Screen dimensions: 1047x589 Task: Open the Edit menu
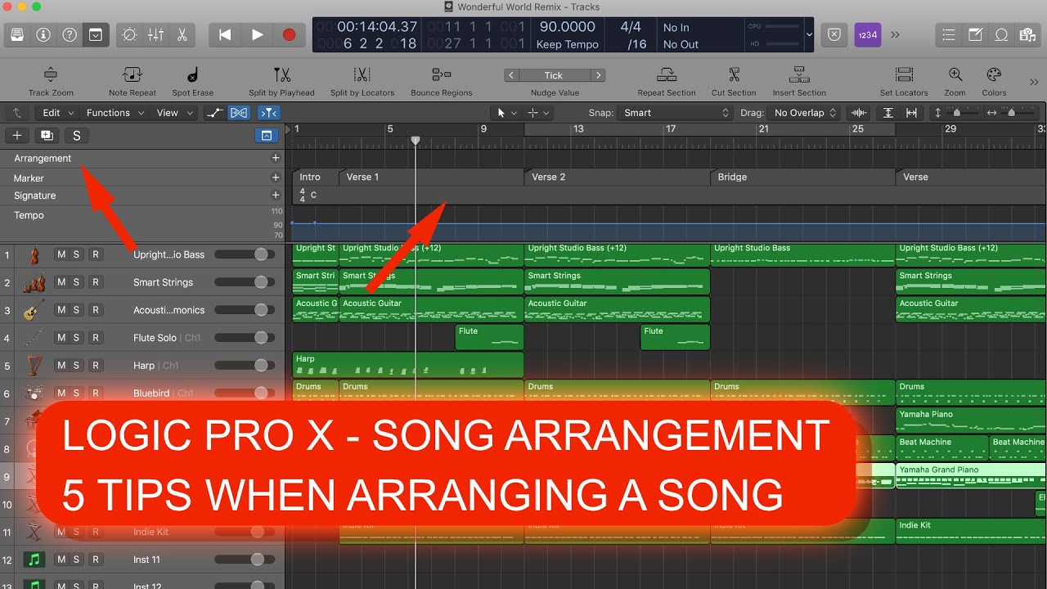click(58, 113)
